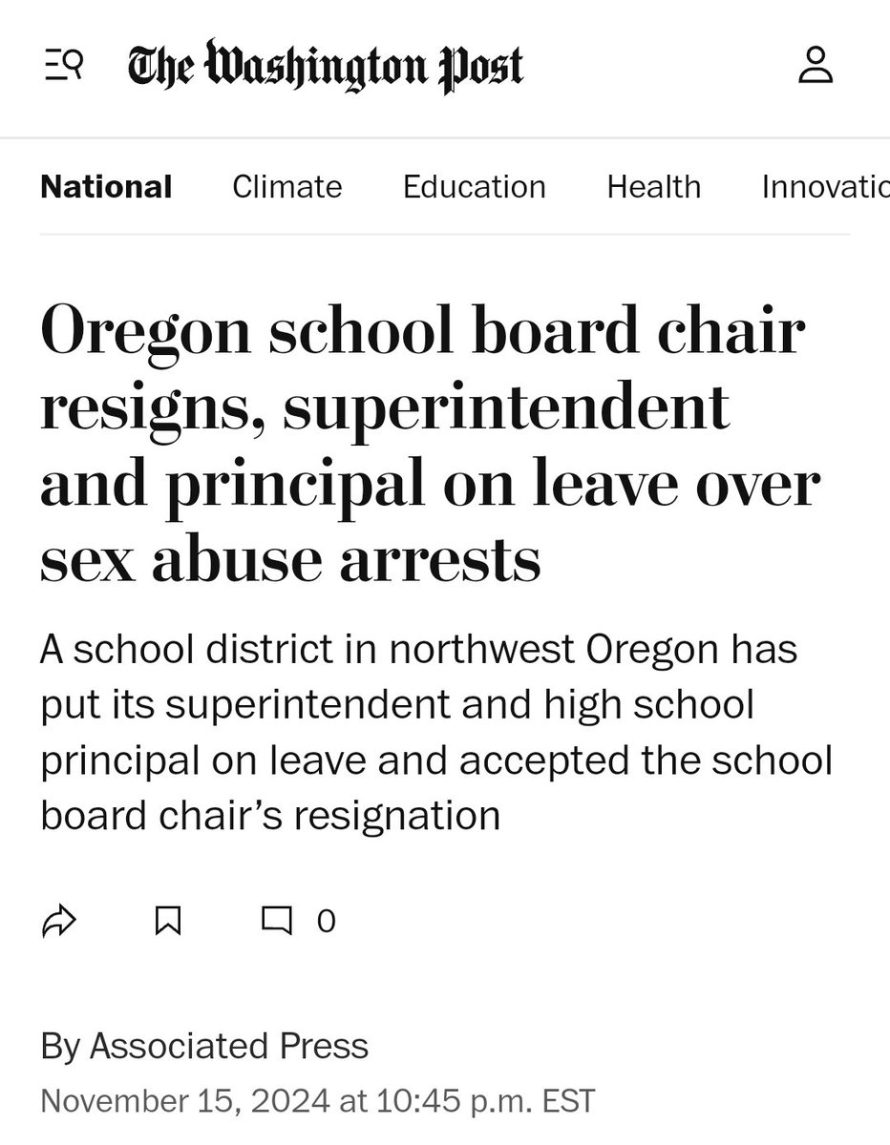Click the date November 15, 2024
890x1145 pixels.
click(185, 1100)
